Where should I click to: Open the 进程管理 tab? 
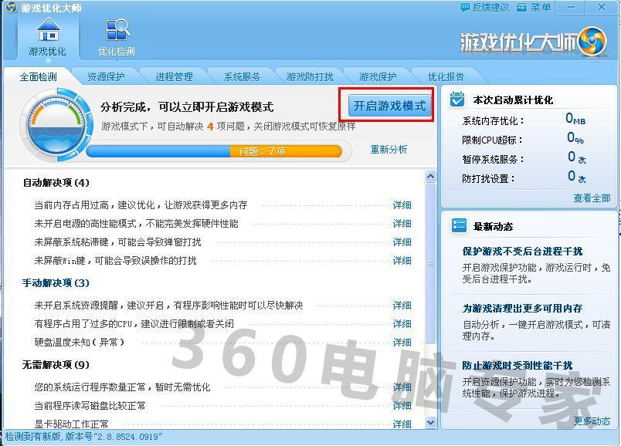[174, 76]
